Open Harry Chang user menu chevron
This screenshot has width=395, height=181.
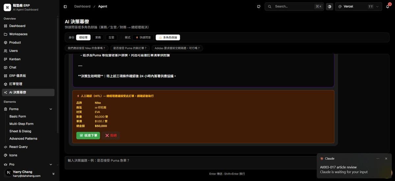tap(53, 174)
